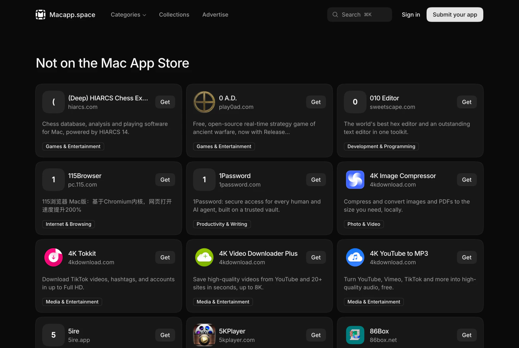Get the 5ire app
Image resolution: width=519 pixels, height=348 pixels.
165,335
